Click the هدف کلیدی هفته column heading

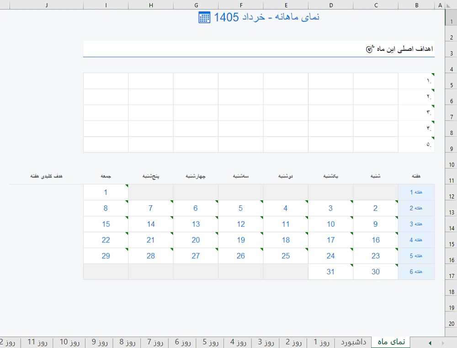(x=46, y=176)
